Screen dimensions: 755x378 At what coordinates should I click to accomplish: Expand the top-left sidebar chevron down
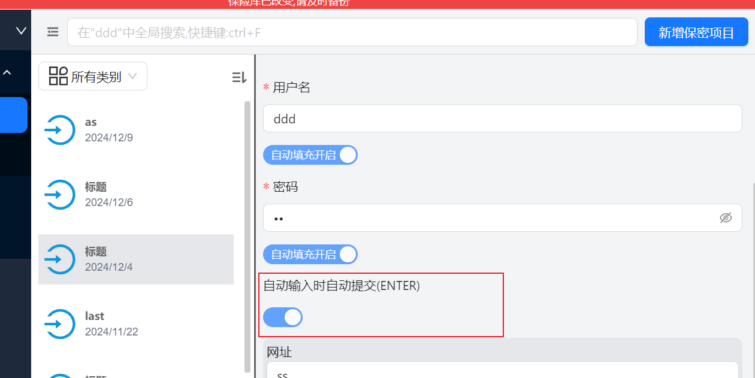[x=21, y=31]
